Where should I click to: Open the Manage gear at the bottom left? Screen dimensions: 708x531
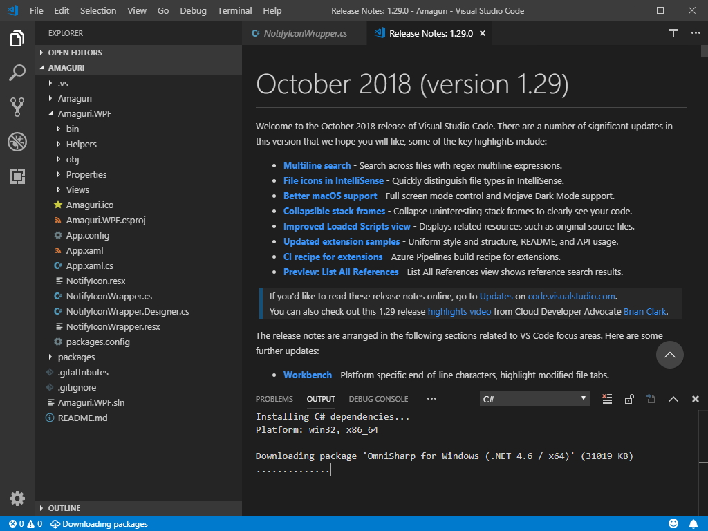pos(17,498)
